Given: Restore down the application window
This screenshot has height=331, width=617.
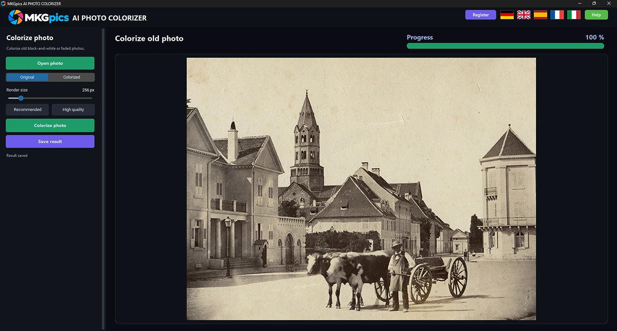Looking at the screenshot, I should (594, 4).
